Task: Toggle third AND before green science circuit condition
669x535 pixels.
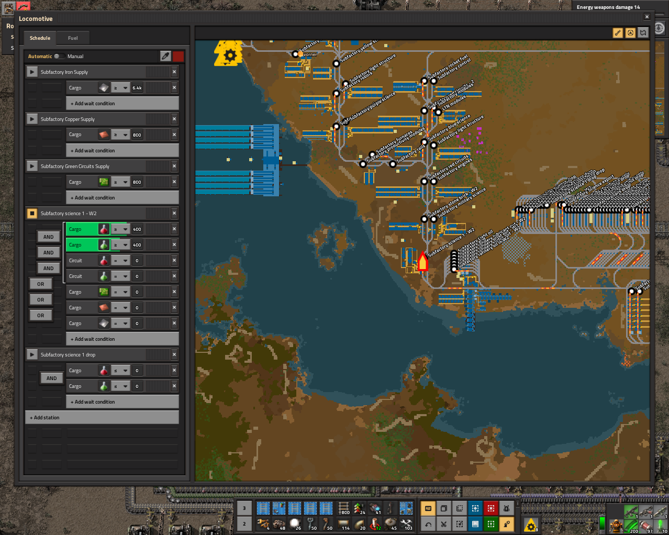Action: coord(48,268)
